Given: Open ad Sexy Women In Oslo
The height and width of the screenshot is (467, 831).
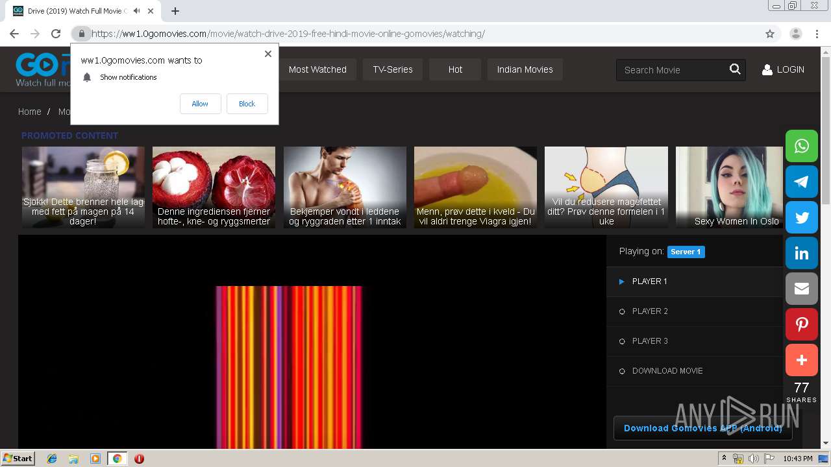Looking at the screenshot, I should point(729,187).
